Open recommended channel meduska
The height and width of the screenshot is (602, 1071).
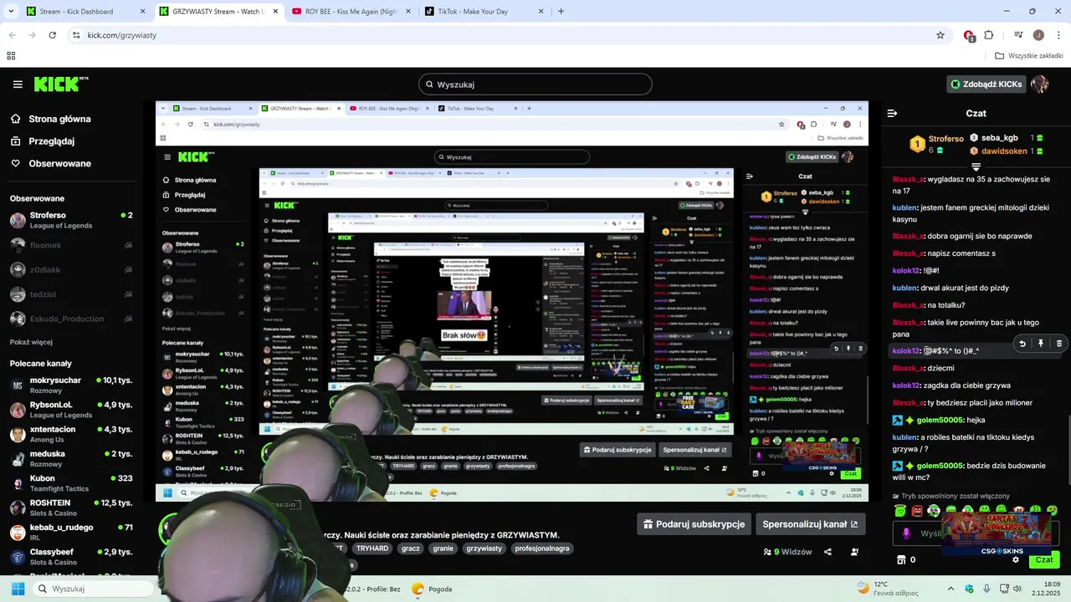[x=71, y=459]
